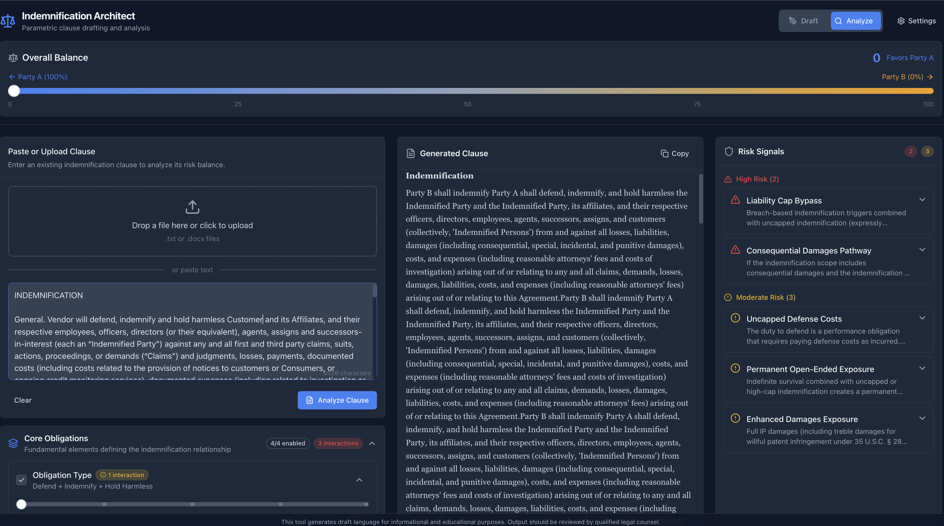Clear the pasted clause text
Image resolution: width=944 pixels, height=526 pixels.
(23, 400)
